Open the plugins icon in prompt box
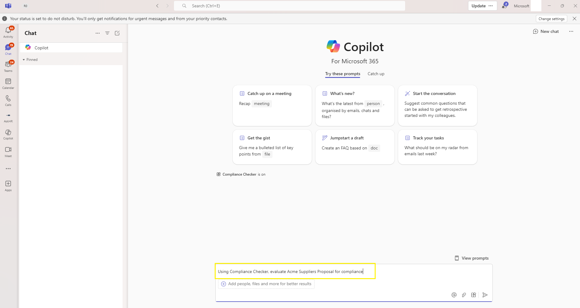 pyautogui.click(x=474, y=295)
